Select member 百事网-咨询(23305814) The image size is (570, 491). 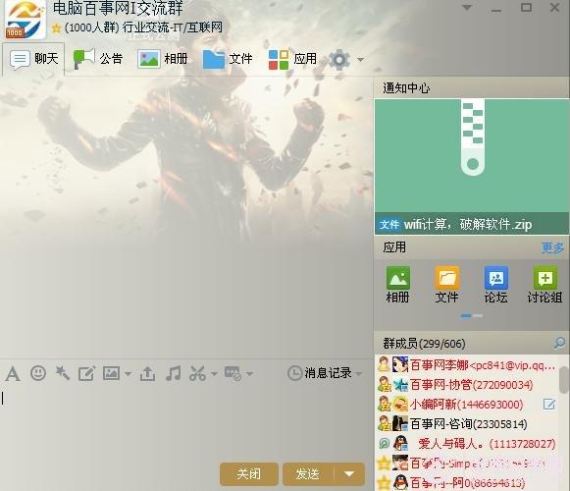click(467, 424)
